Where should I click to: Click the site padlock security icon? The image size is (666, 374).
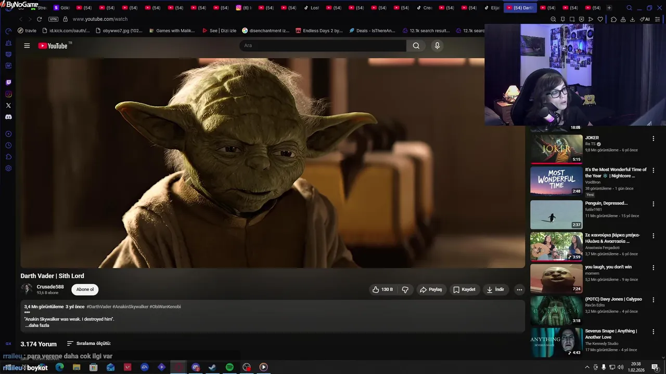pyautogui.click(x=65, y=19)
